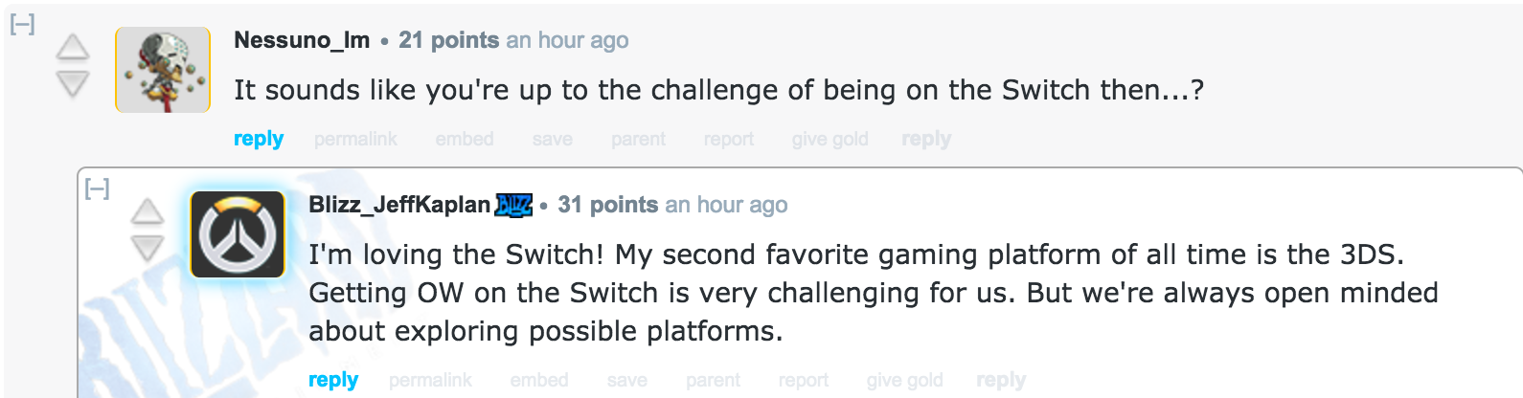Report Nessuno_lm's comment
Image resolution: width=1523 pixels, height=398 pixels.
coord(729,139)
